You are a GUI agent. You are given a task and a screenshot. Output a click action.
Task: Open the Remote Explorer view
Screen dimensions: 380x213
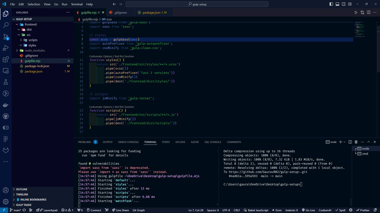pos(6,71)
